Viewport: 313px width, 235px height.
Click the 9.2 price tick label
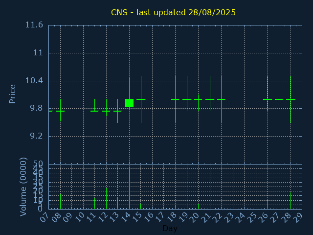[x=36, y=136]
